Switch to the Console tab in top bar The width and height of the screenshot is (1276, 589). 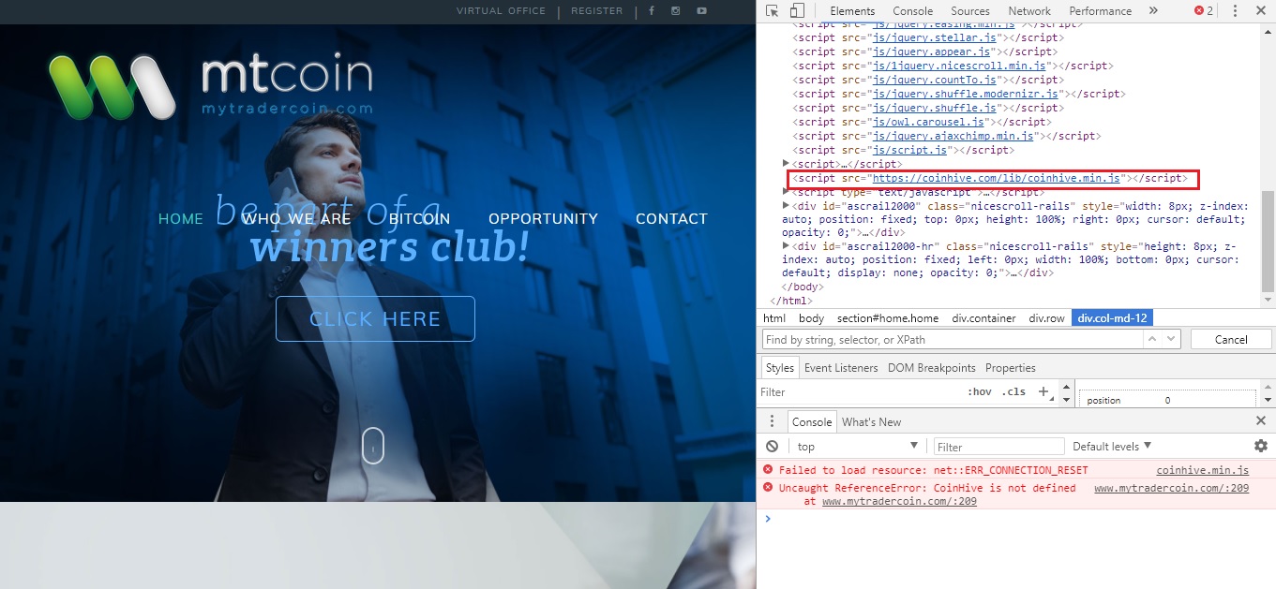[x=912, y=11]
